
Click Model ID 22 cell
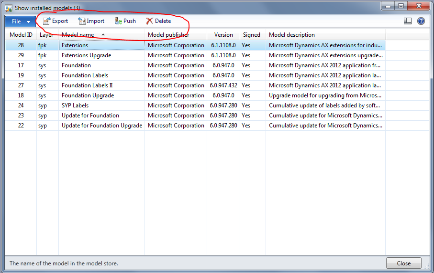click(21, 126)
